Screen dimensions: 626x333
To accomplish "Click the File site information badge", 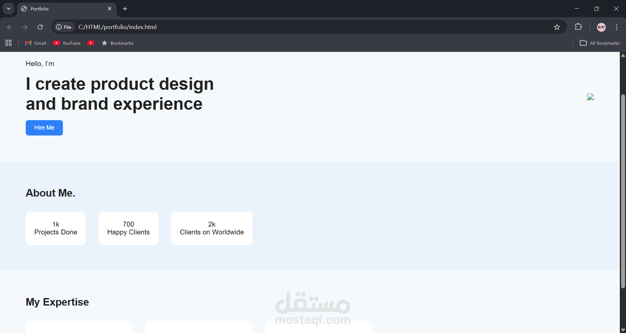I will click(64, 27).
